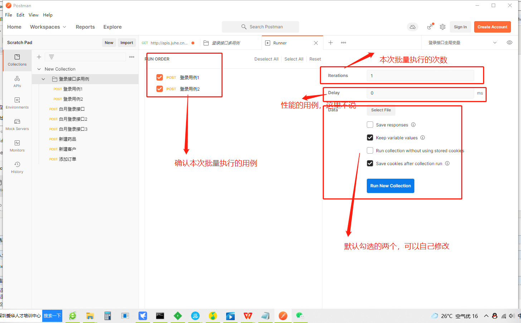This screenshot has height=323, width=521.
Task: Open WPS Office from the taskbar
Action: (x=248, y=316)
